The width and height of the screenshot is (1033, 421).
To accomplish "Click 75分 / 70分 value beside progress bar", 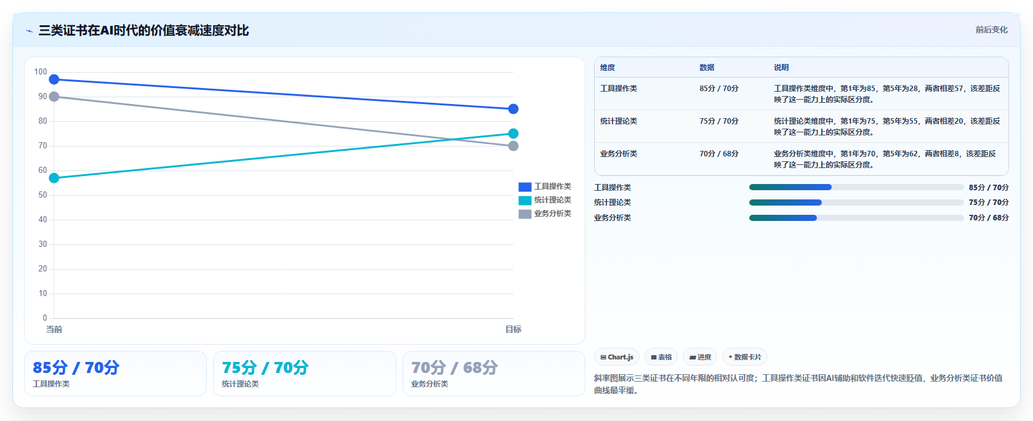I will 989,202.
